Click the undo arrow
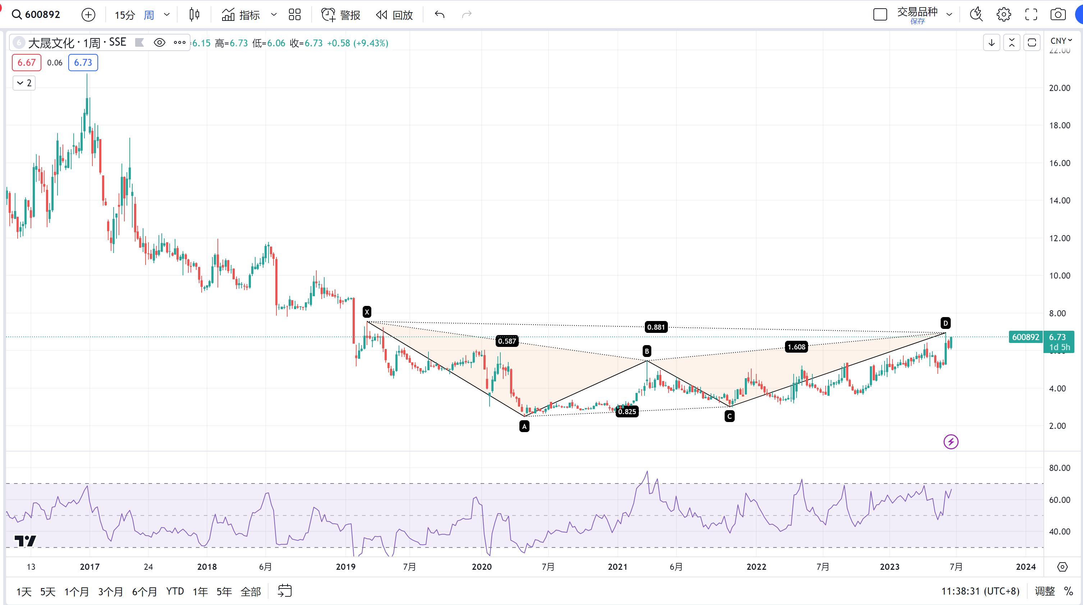Image resolution: width=1083 pixels, height=605 pixels. (x=439, y=15)
